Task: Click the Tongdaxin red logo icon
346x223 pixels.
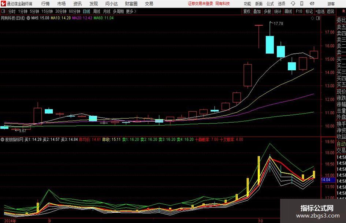Action: tap(3, 4)
